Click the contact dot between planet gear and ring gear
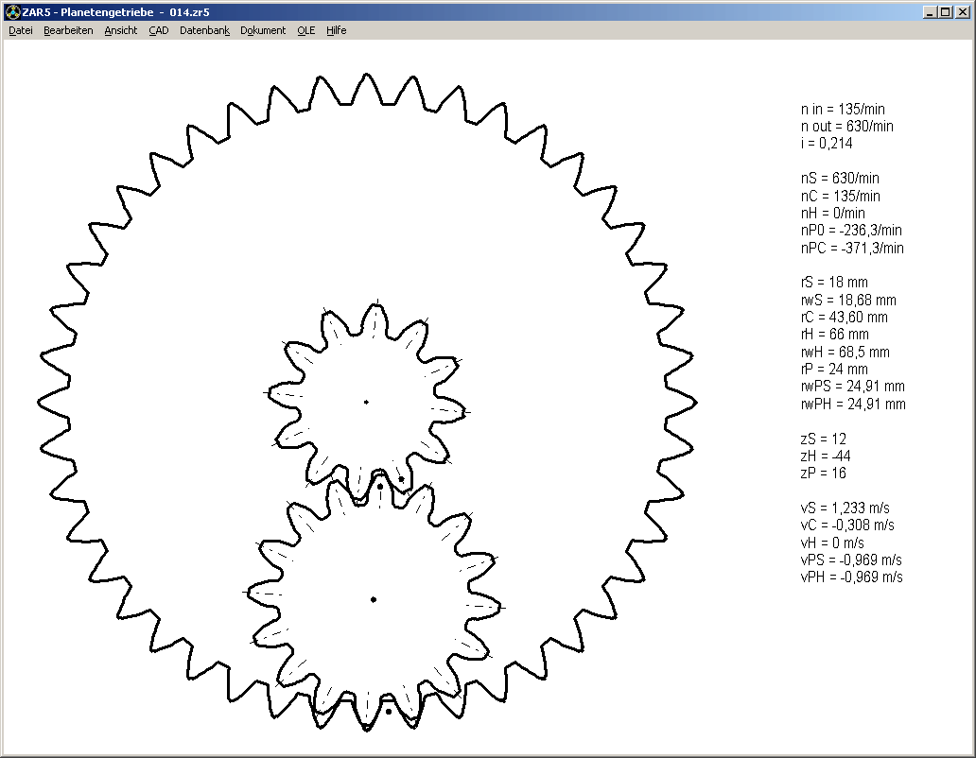This screenshot has width=976, height=758. point(388,712)
